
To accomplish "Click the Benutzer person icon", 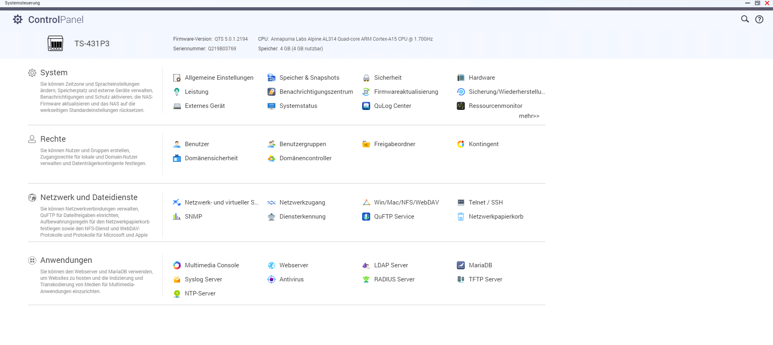I will coord(177,144).
